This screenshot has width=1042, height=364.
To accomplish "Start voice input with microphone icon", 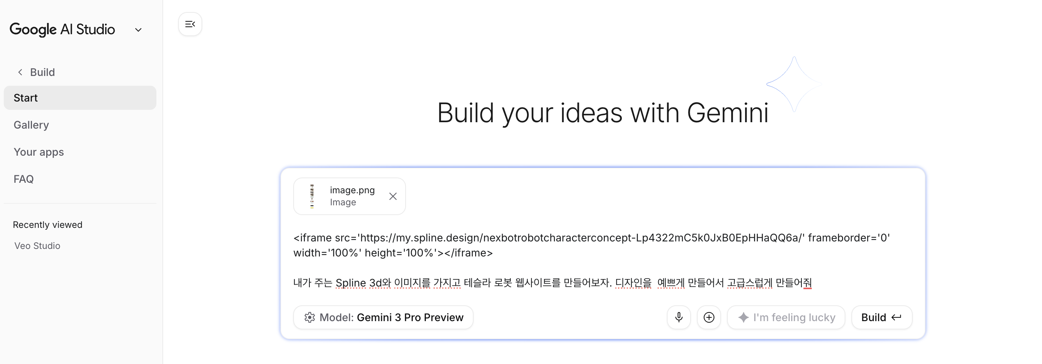I will tap(679, 317).
